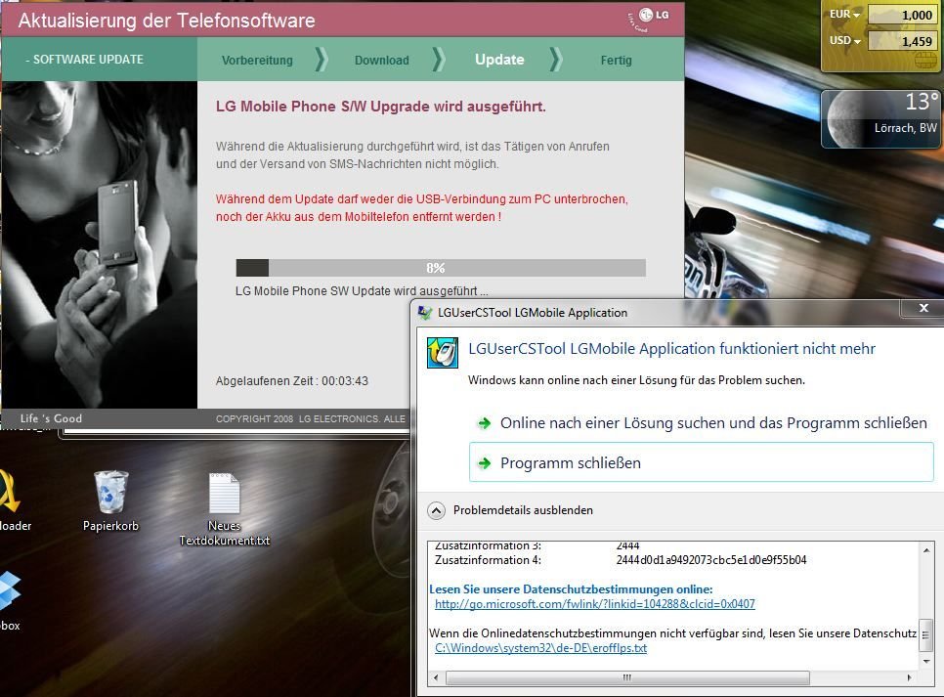This screenshot has width=944, height=697.
Task: Click the EUR value field 1,000
Action: [x=901, y=15]
